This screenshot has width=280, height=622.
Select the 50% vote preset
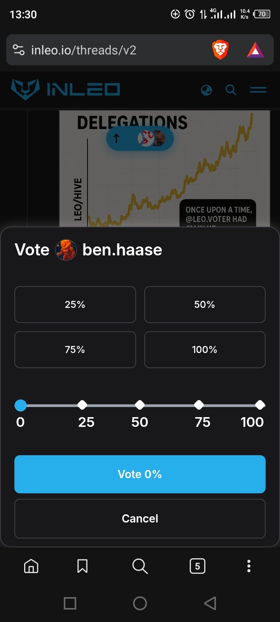tap(205, 304)
